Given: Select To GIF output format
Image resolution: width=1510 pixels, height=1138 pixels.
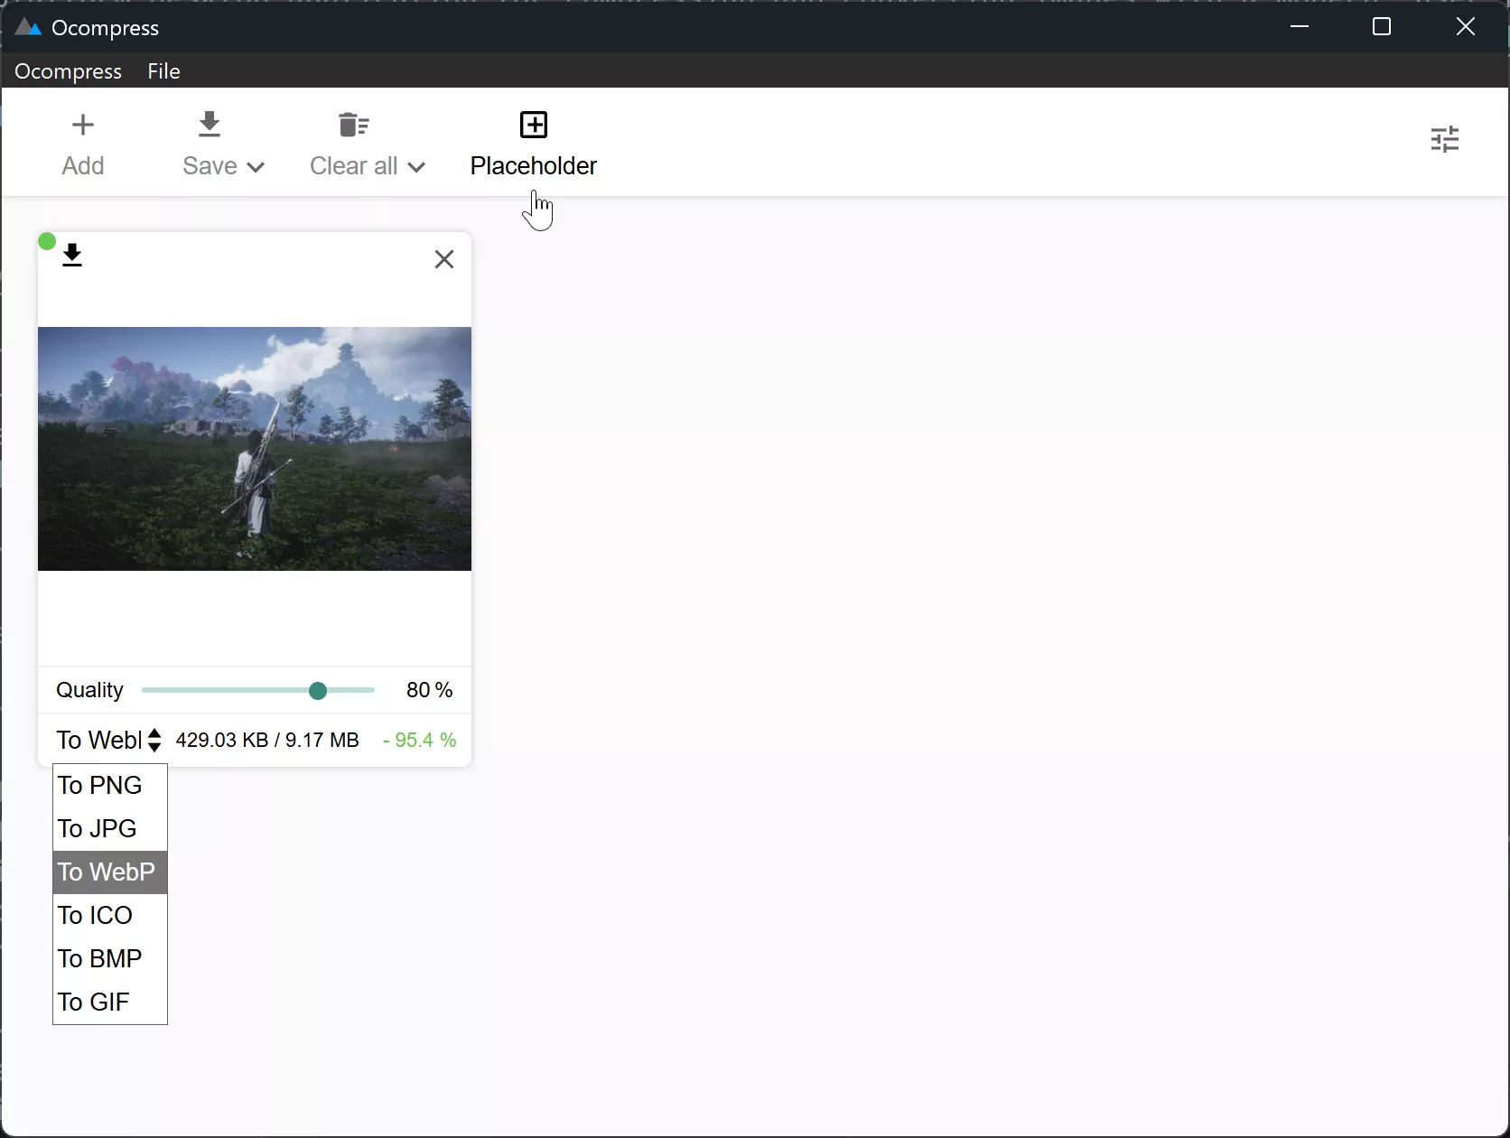Looking at the screenshot, I should pos(94,1000).
